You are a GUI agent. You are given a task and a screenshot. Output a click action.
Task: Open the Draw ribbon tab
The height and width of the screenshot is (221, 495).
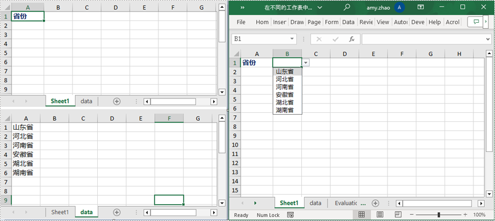pyautogui.click(x=297, y=22)
